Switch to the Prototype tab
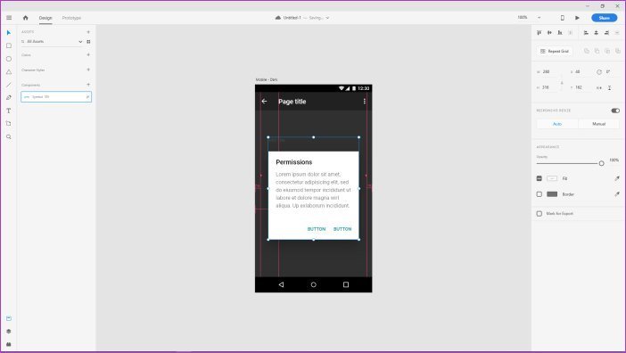 point(71,18)
